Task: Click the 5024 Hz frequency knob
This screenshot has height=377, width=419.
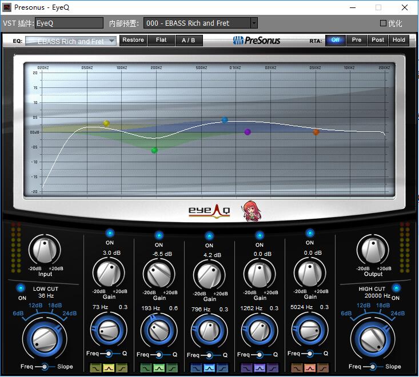Action: 310,330
